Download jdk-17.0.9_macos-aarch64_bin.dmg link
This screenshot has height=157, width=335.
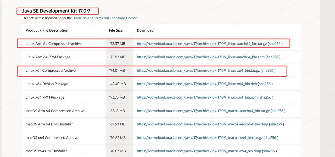(x=203, y=124)
